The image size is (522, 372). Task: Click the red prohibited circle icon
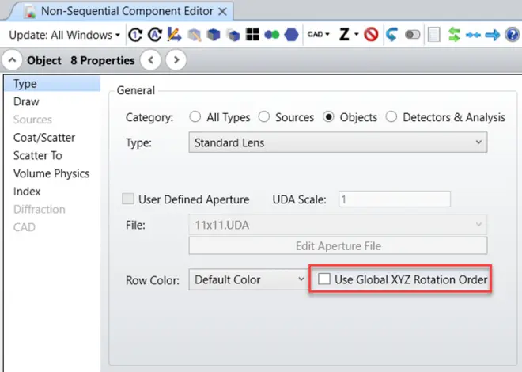[x=370, y=35]
